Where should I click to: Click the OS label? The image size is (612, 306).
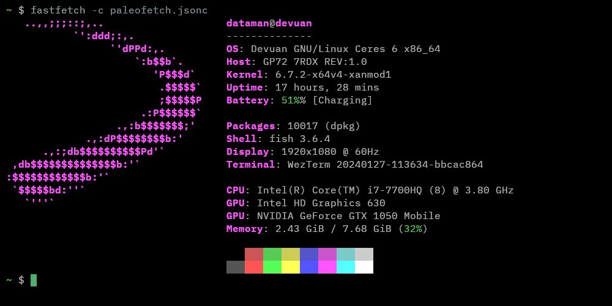(233, 49)
